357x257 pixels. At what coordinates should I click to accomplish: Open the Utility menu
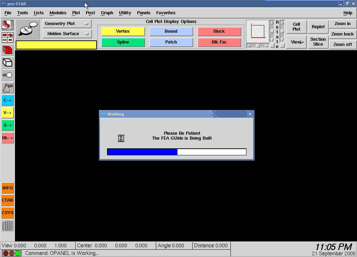click(x=125, y=13)
